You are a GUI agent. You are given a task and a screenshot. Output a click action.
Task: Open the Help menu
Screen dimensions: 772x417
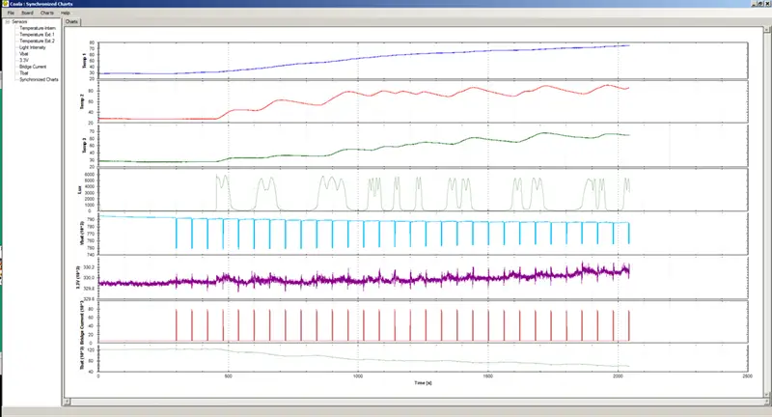[66, 13]
